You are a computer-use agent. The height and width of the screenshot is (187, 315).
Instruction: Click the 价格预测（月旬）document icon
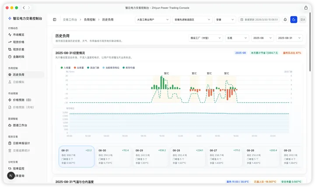coord(10,107)
